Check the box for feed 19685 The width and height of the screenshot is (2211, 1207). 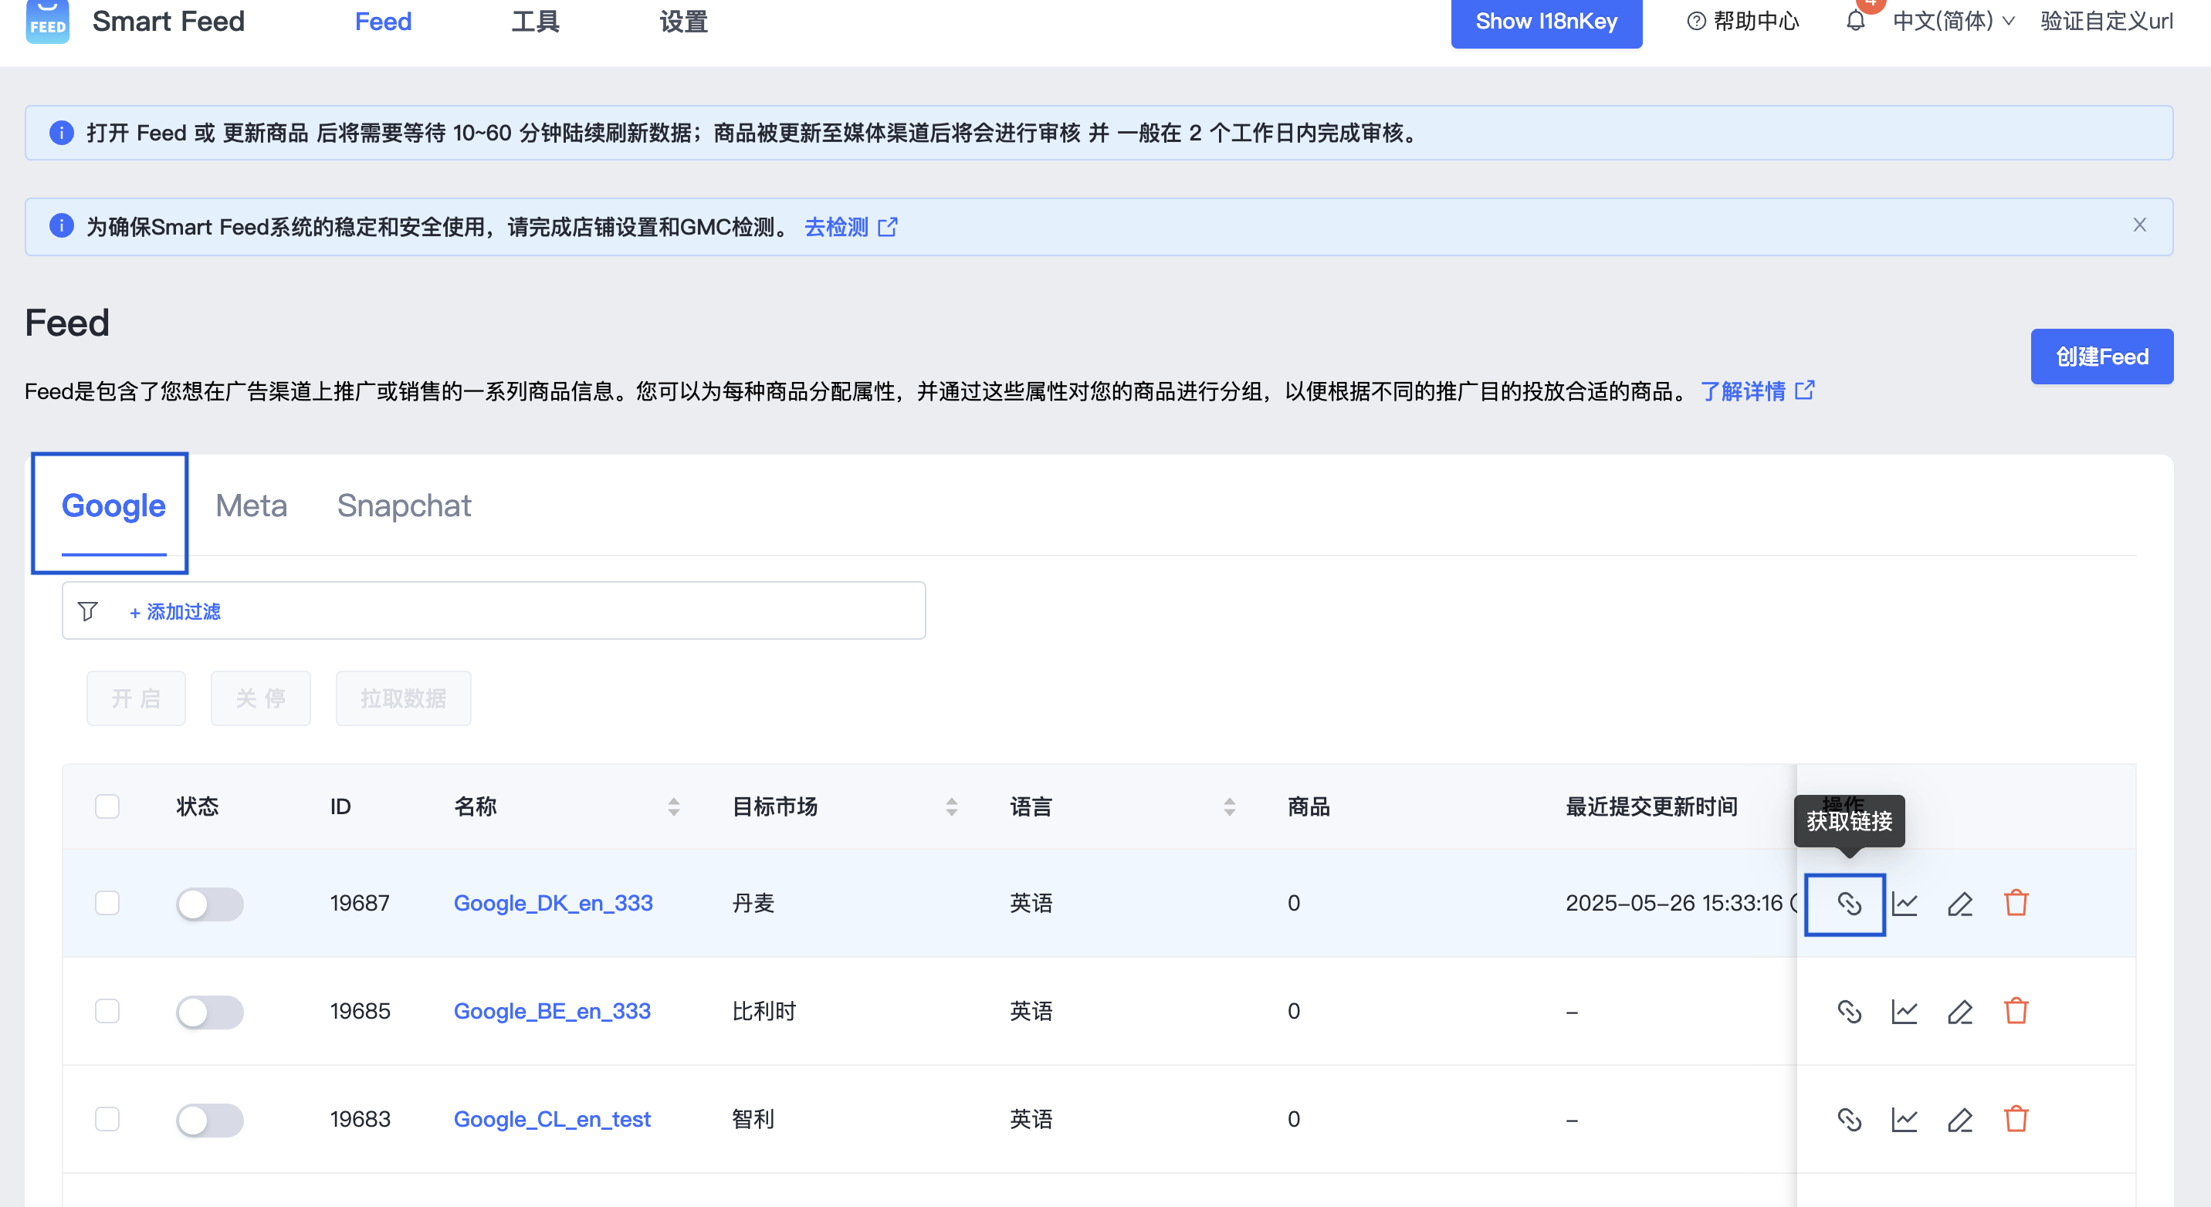(107, 1012)
